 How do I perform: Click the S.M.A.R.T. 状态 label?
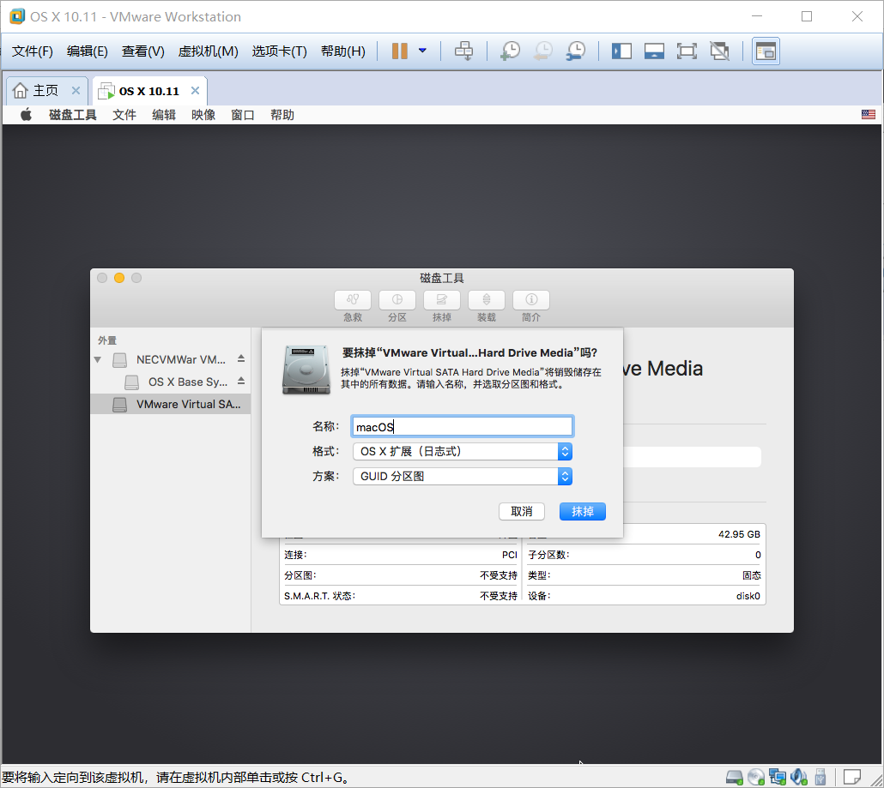tap(319, 596)
